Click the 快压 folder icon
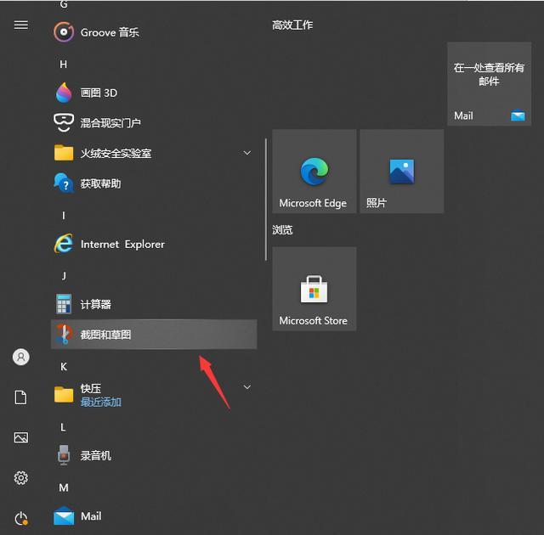The width and height of the screenshot is (544, 535). click(64, 395)
